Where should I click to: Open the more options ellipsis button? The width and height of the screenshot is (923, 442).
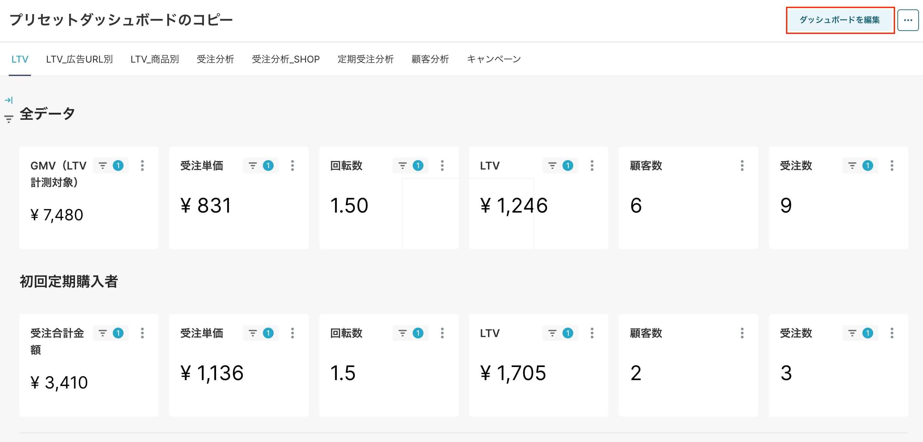(x=908, y=20)
